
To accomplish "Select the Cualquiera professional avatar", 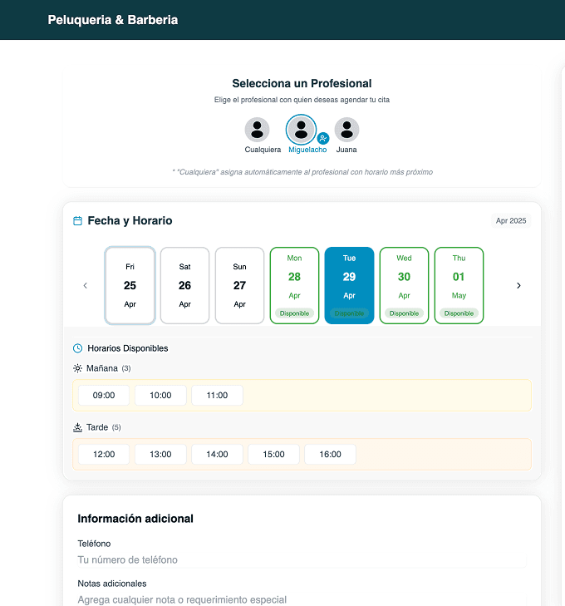I will pos(257,130).
